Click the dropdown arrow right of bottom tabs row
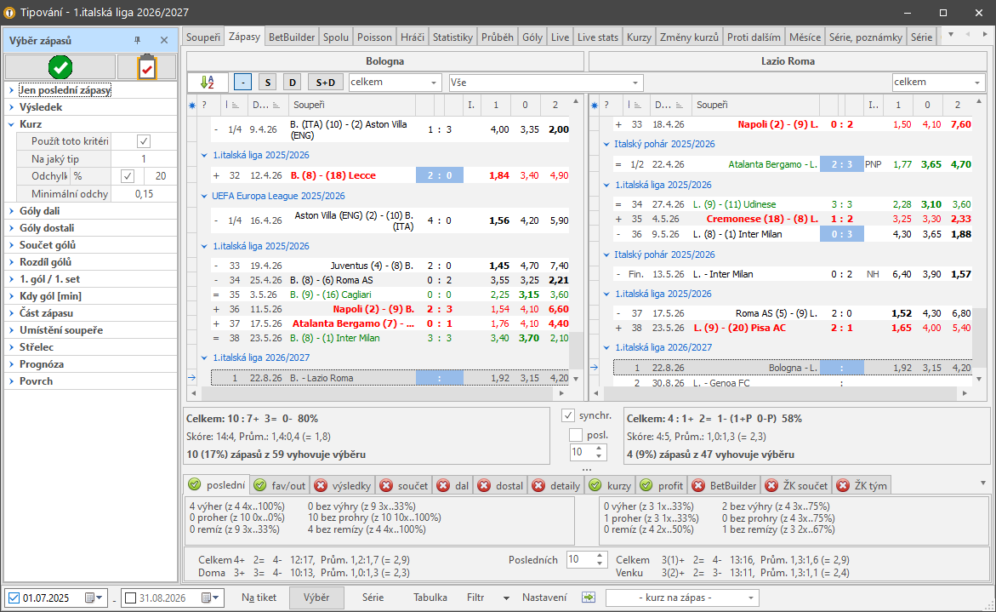 tap(982, 483)
